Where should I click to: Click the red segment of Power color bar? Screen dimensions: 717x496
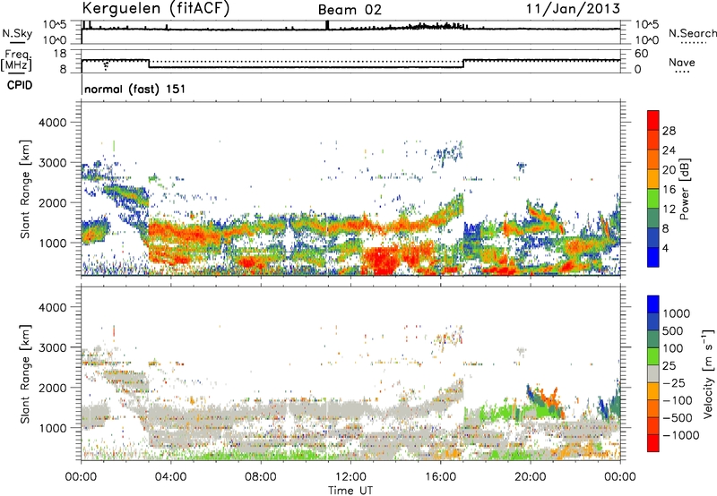(653, 121)
